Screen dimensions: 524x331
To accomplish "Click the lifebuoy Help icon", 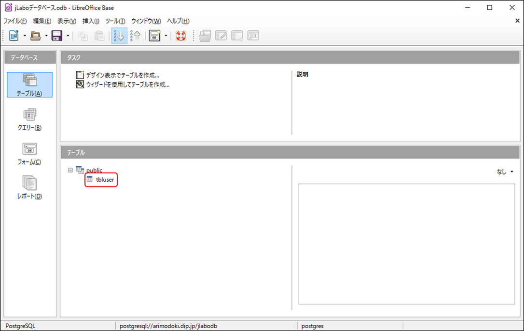I will tap(181, 36).
